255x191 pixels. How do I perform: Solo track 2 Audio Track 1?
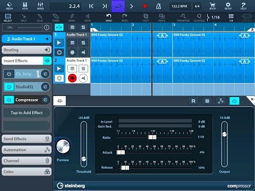click(x=83, y=68)
